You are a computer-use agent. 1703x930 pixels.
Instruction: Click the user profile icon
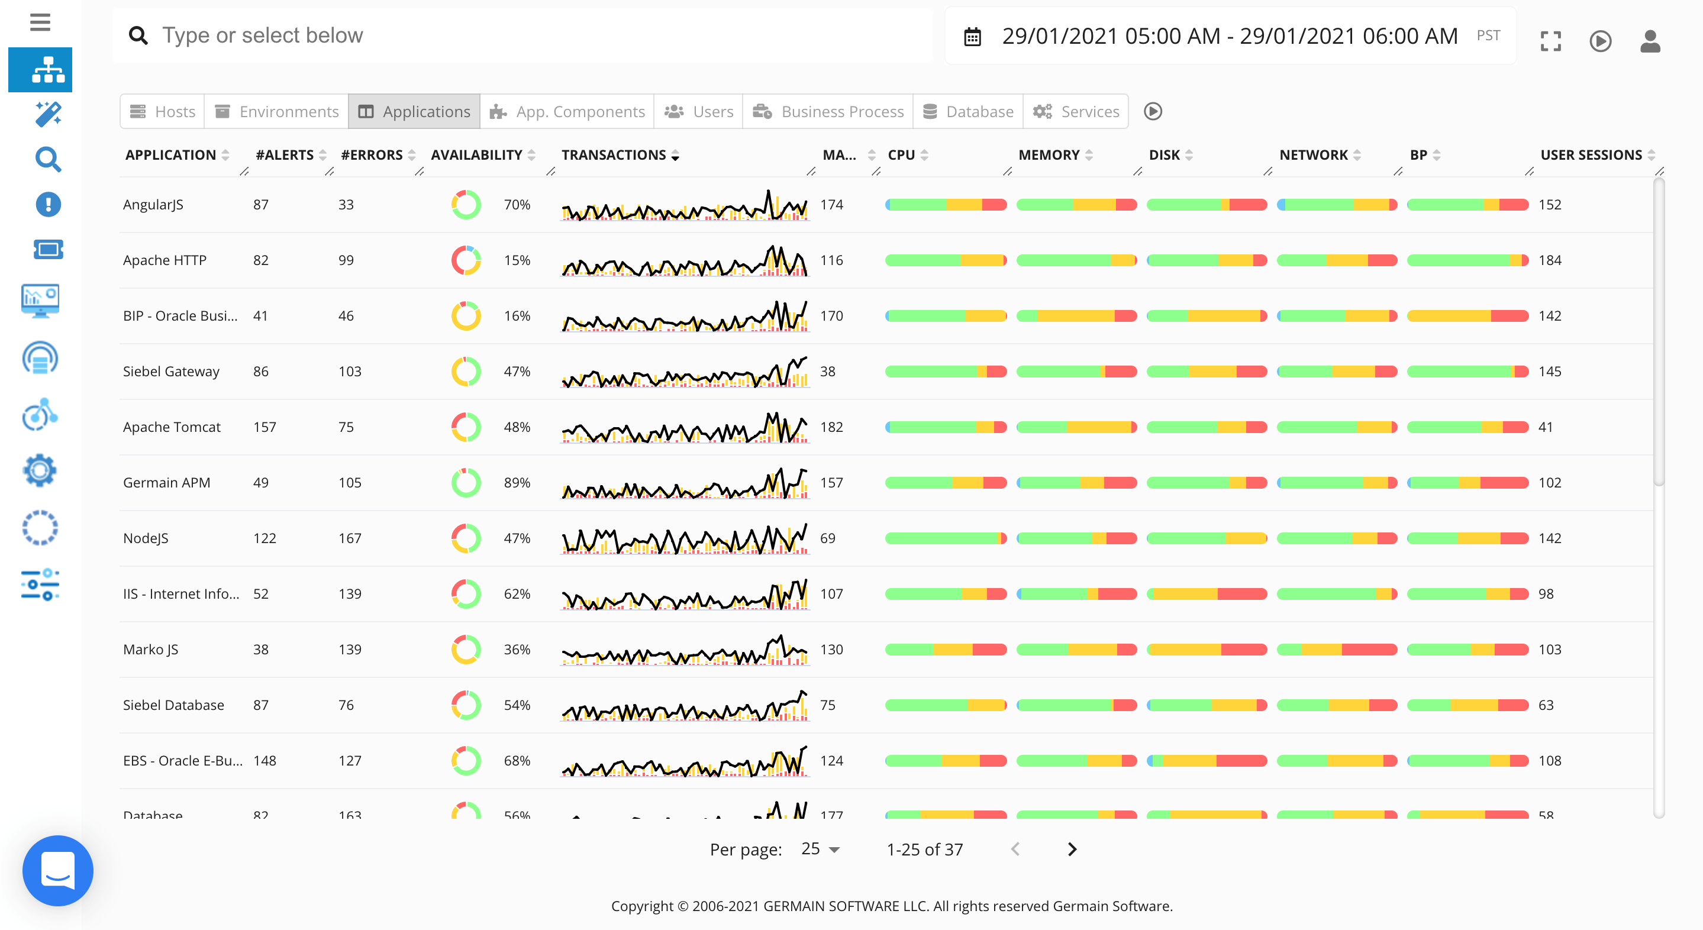tap(1650, 41)
